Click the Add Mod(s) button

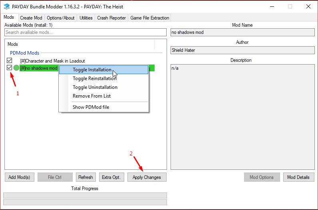[20, 177]
